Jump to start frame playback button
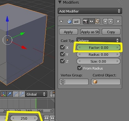Viewport: 129px width, 121px height. [46, 118]
